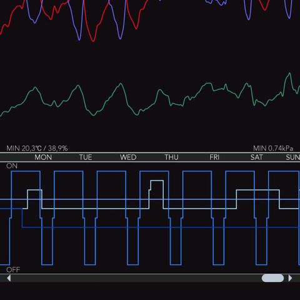Select the WED day label
This screenshot has height=300, width=300.
(128, 157)
